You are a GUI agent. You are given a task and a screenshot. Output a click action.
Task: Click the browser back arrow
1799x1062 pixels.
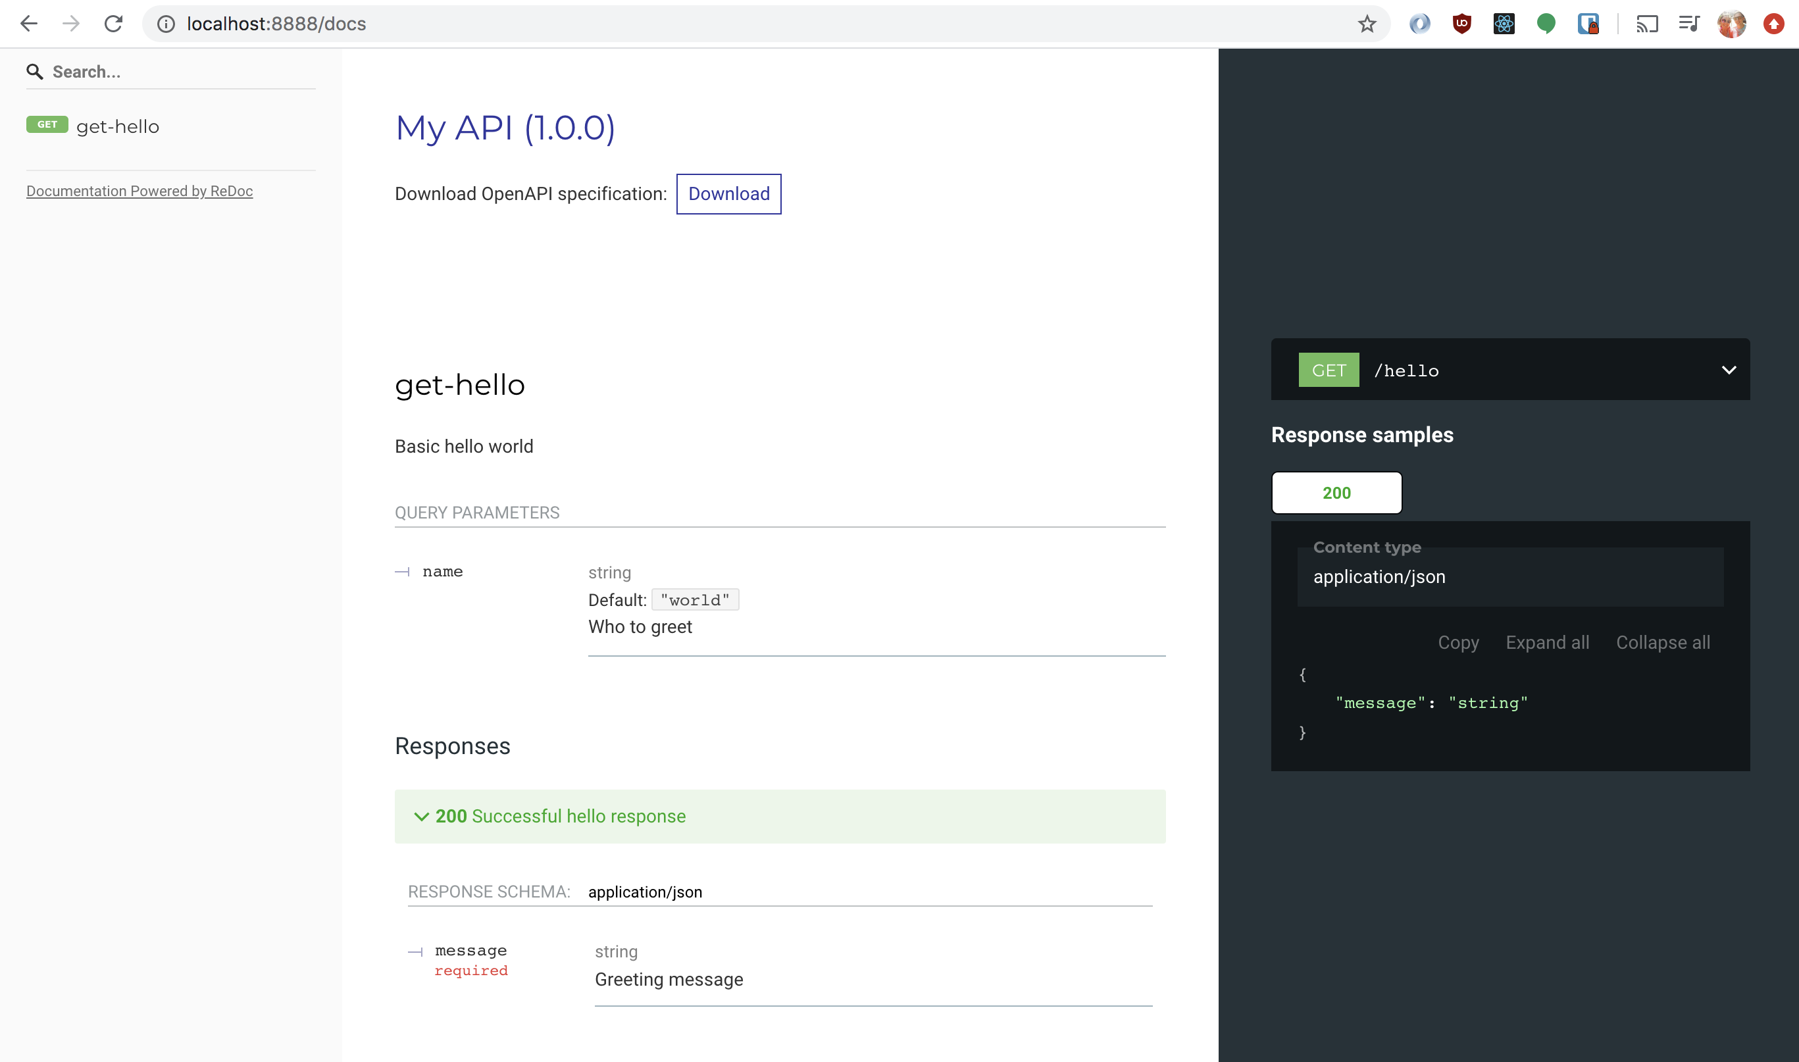pyautogui.click(x=29, y=24)
